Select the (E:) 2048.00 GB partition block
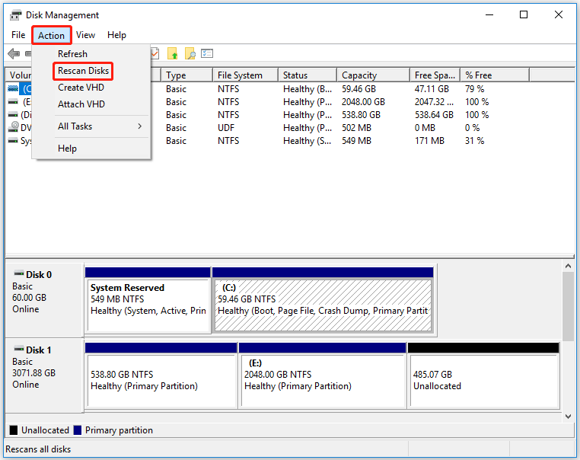The width and height of the screenshot is (580, 460). (x=322, y=381)
